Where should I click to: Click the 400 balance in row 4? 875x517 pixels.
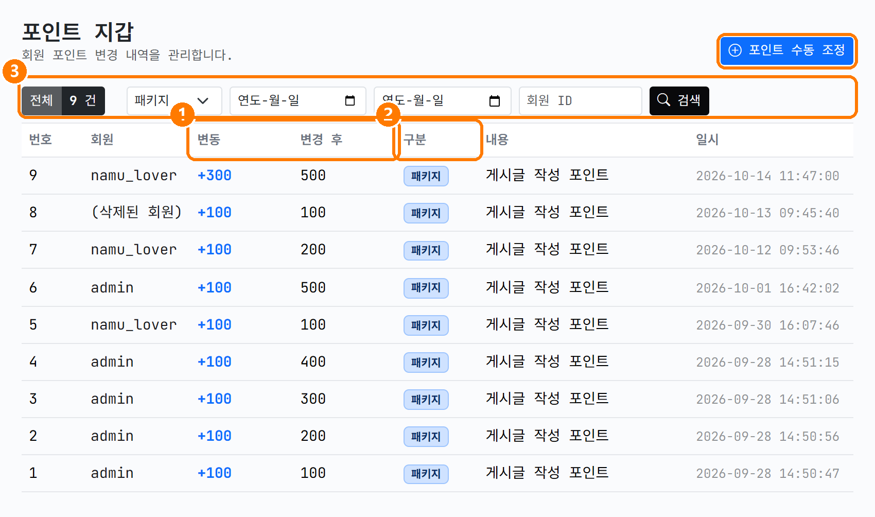(x=313, y=362)
